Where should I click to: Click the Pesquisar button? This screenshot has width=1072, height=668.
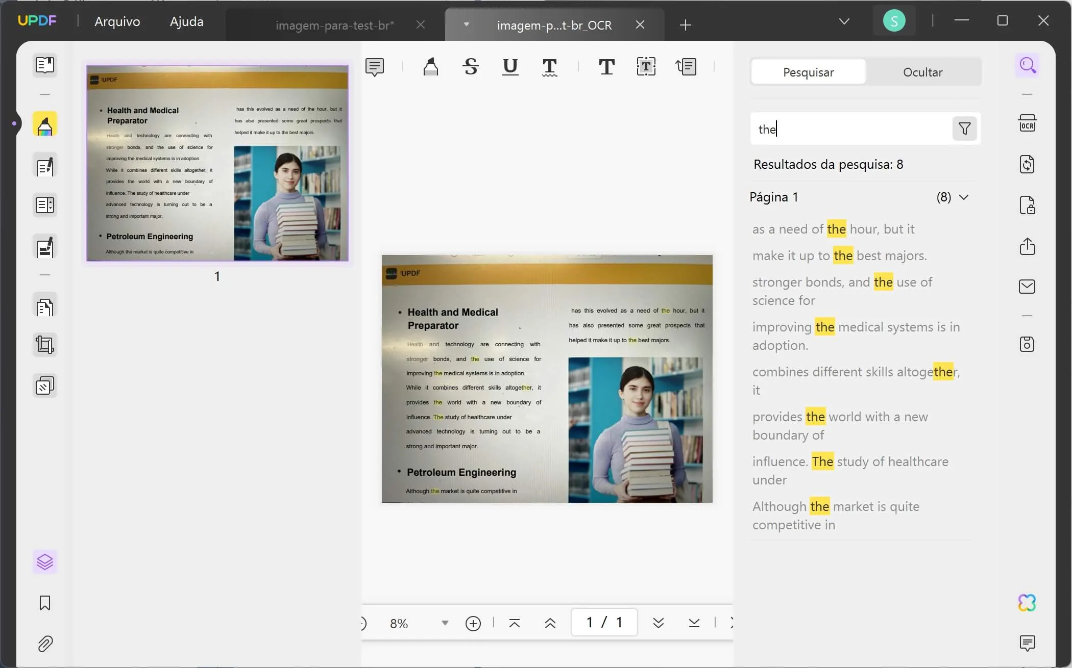point(808,71)
